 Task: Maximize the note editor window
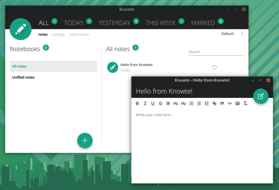(x=261, y=80)
